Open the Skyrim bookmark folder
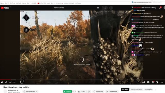This screenshot has width=165, height=93. pos(2,3)
